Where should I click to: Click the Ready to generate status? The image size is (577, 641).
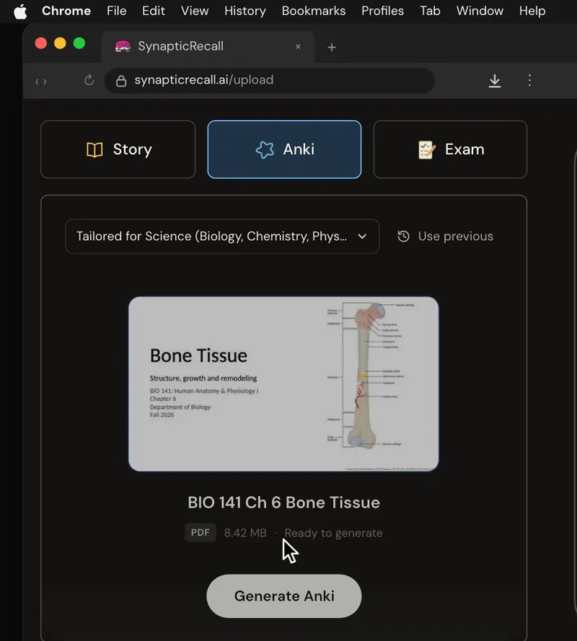pyautogui.click(x=334, y=533)
